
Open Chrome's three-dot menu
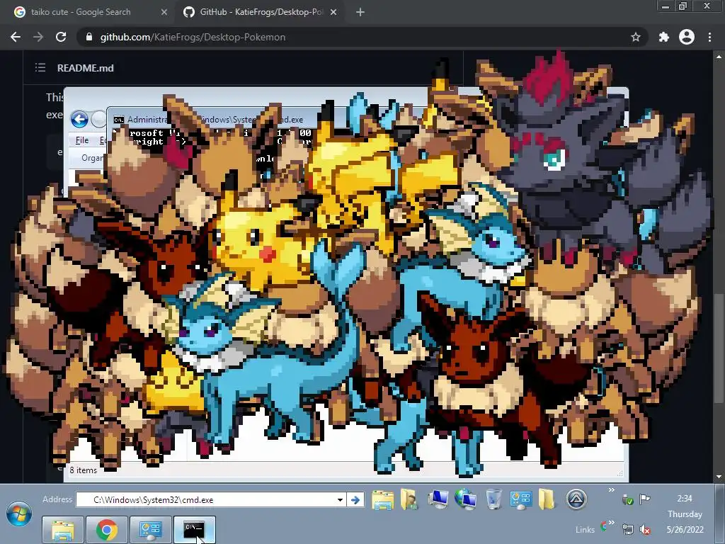[x=709, y=37]
